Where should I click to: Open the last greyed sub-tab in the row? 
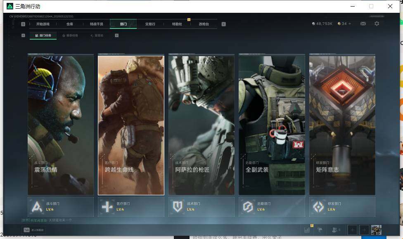[x=97, y=35]
